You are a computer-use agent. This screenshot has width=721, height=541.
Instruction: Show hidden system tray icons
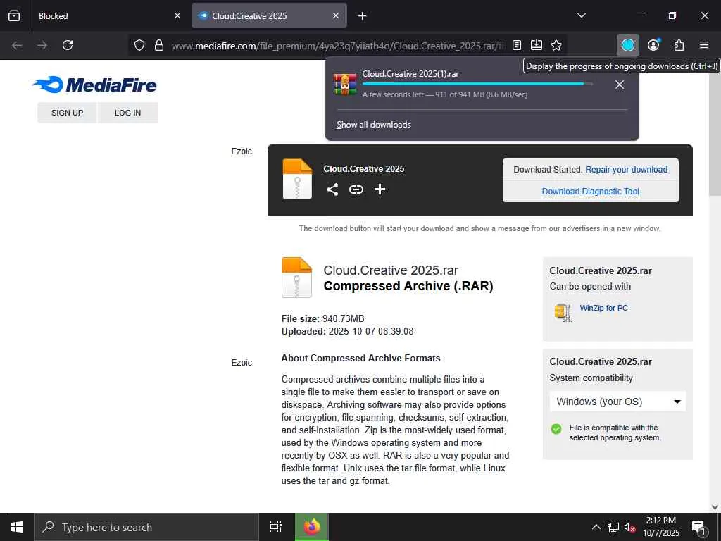coord(596,527)
